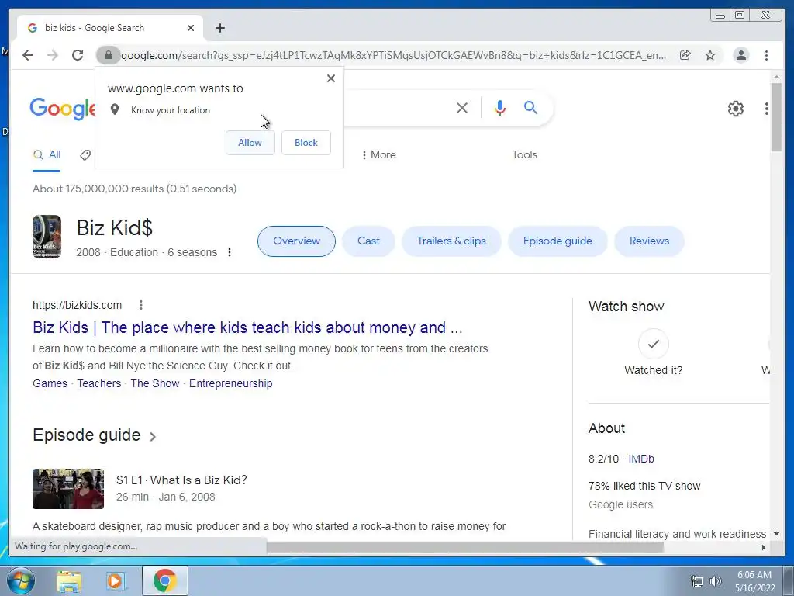Open the Entrepreneurship sitelink
Image resolution: width=794 pixels, height=596 pixels.
[x=230, y=383]
